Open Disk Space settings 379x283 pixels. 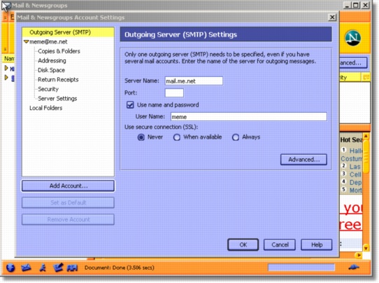(x=51, y=70)
